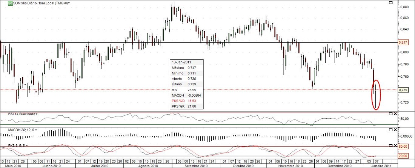Maximize the PKS indicator panel
This screenshot has width=415, height=168.
(x=390, y=145)
